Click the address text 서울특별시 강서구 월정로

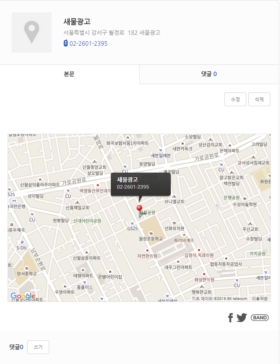[94, 32]
